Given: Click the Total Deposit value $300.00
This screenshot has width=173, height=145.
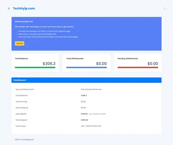Looking at the screenshot, I should pos(84,120).
